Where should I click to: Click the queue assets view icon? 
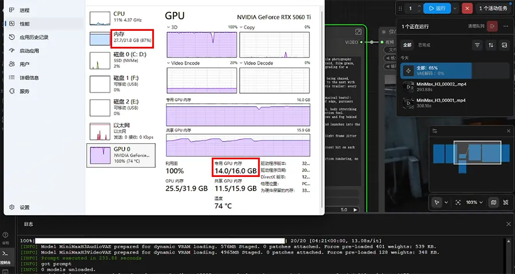pos(504,45)
